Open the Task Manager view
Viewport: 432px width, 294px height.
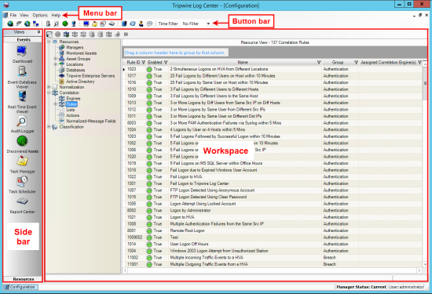click(x=22, y=165)
